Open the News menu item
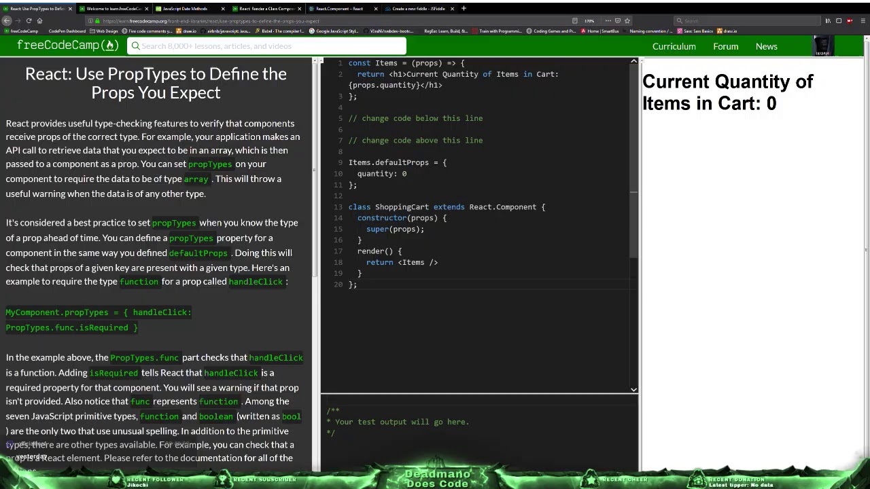Viewport: 870px width, 489px height. coord(766,46)
